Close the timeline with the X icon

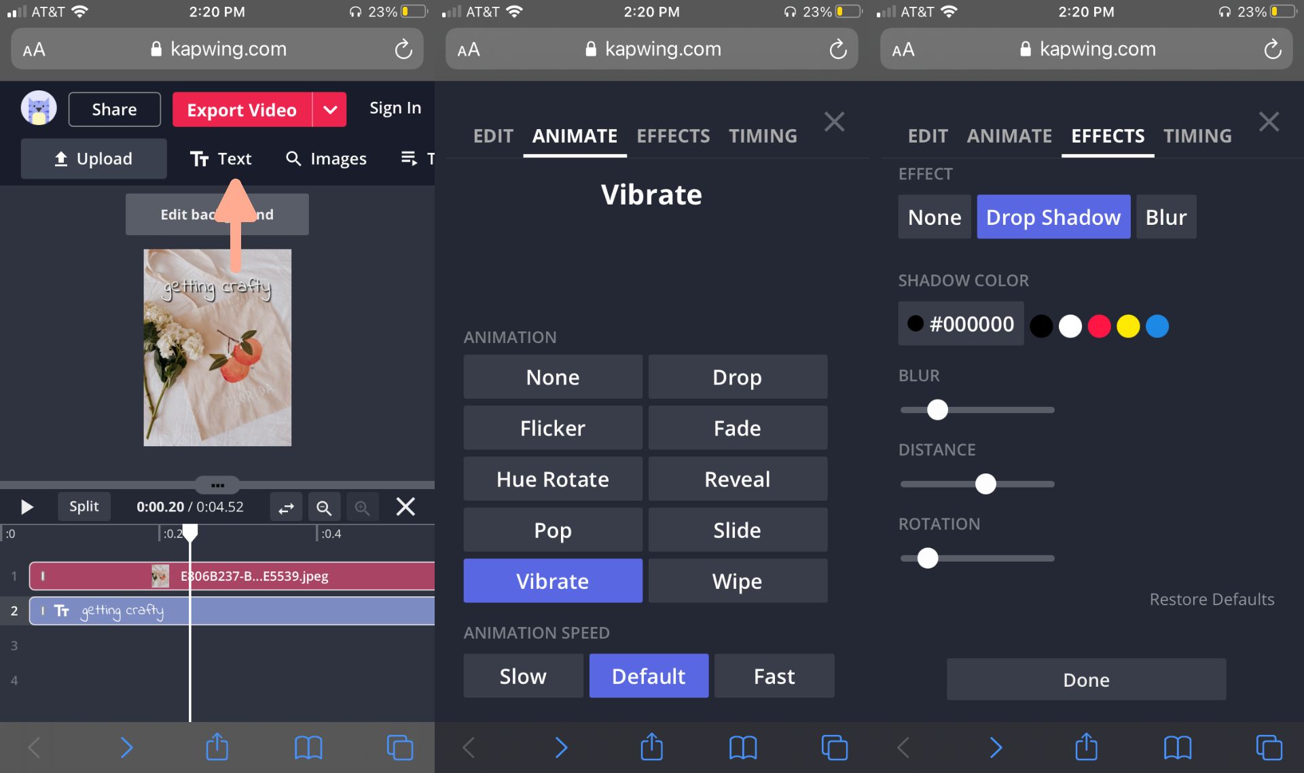click(405, 507)
